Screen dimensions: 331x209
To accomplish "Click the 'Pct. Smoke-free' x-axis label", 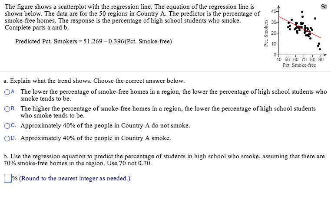I will [299, 65].
